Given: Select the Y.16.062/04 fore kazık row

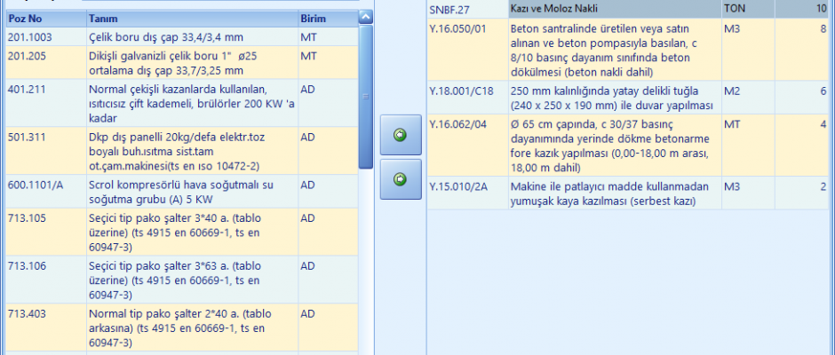Looking at the screenshot, I should tap(613, 146).
